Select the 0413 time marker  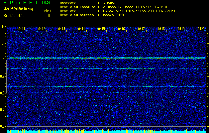coord(61,29)
